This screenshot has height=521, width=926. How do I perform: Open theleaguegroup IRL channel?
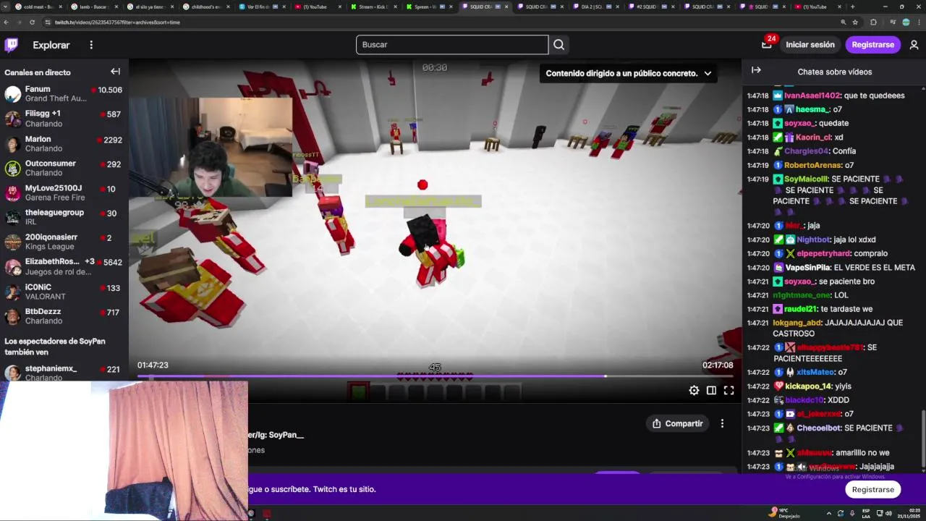tap(64, 217)
